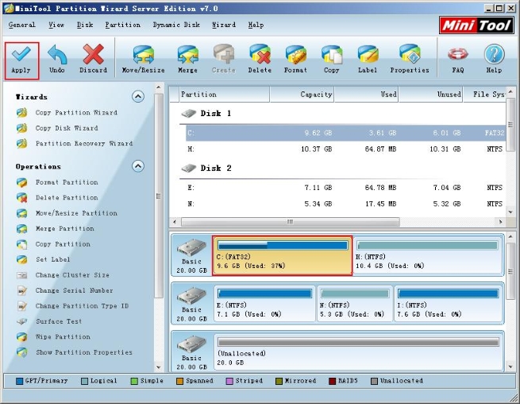
Task: Sort by the Used column header
Action: point(366,95)
